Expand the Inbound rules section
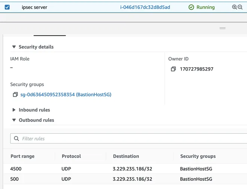This screenshot has width=247, height=189. (x=14, y=110)
